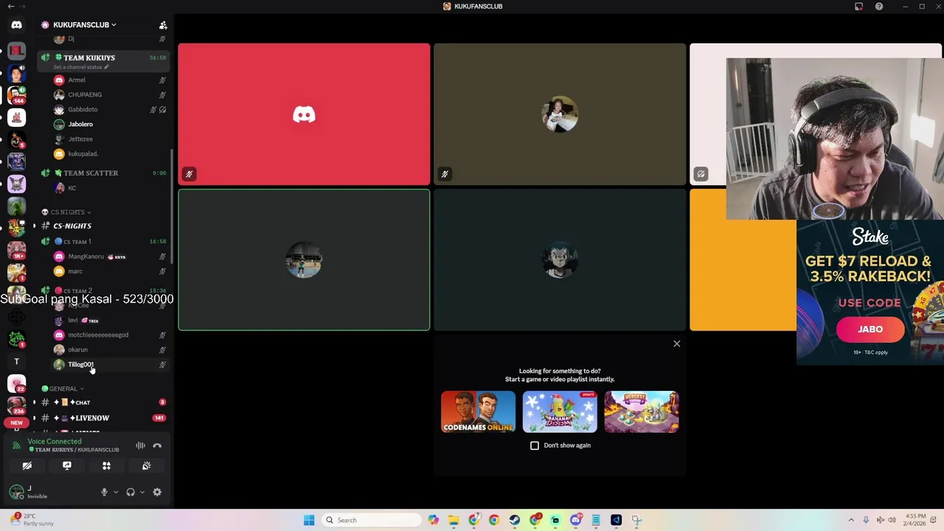944x531 pixels.
Task: Disconnect from voice call
Action: (157, 445)
